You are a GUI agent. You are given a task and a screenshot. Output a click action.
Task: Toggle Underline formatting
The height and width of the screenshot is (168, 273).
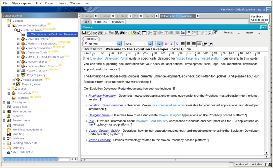point(177,44)
